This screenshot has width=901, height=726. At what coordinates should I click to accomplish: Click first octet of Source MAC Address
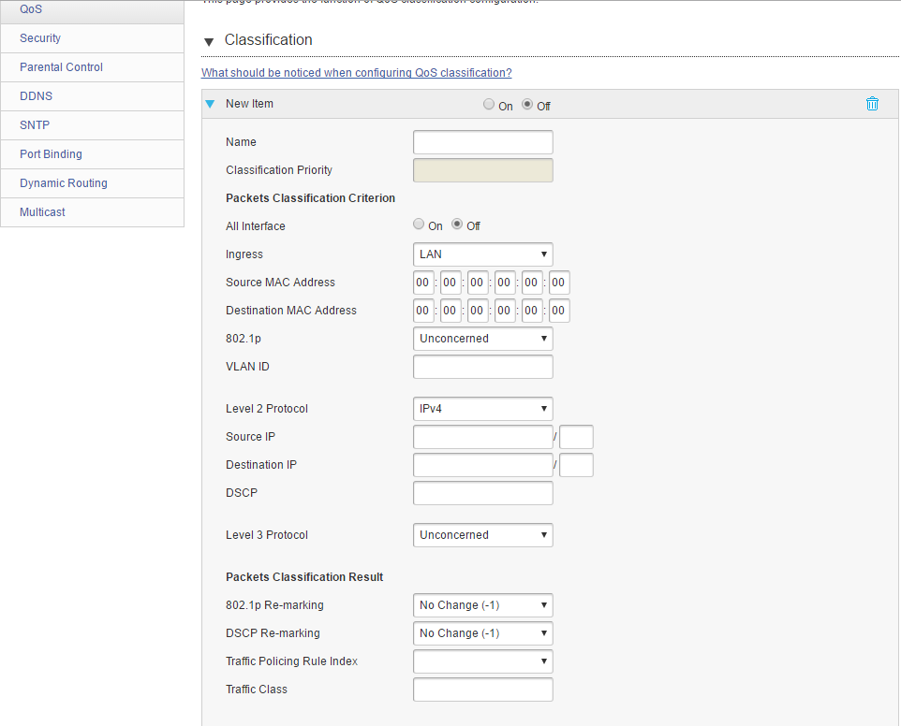[x=423, y=283]
